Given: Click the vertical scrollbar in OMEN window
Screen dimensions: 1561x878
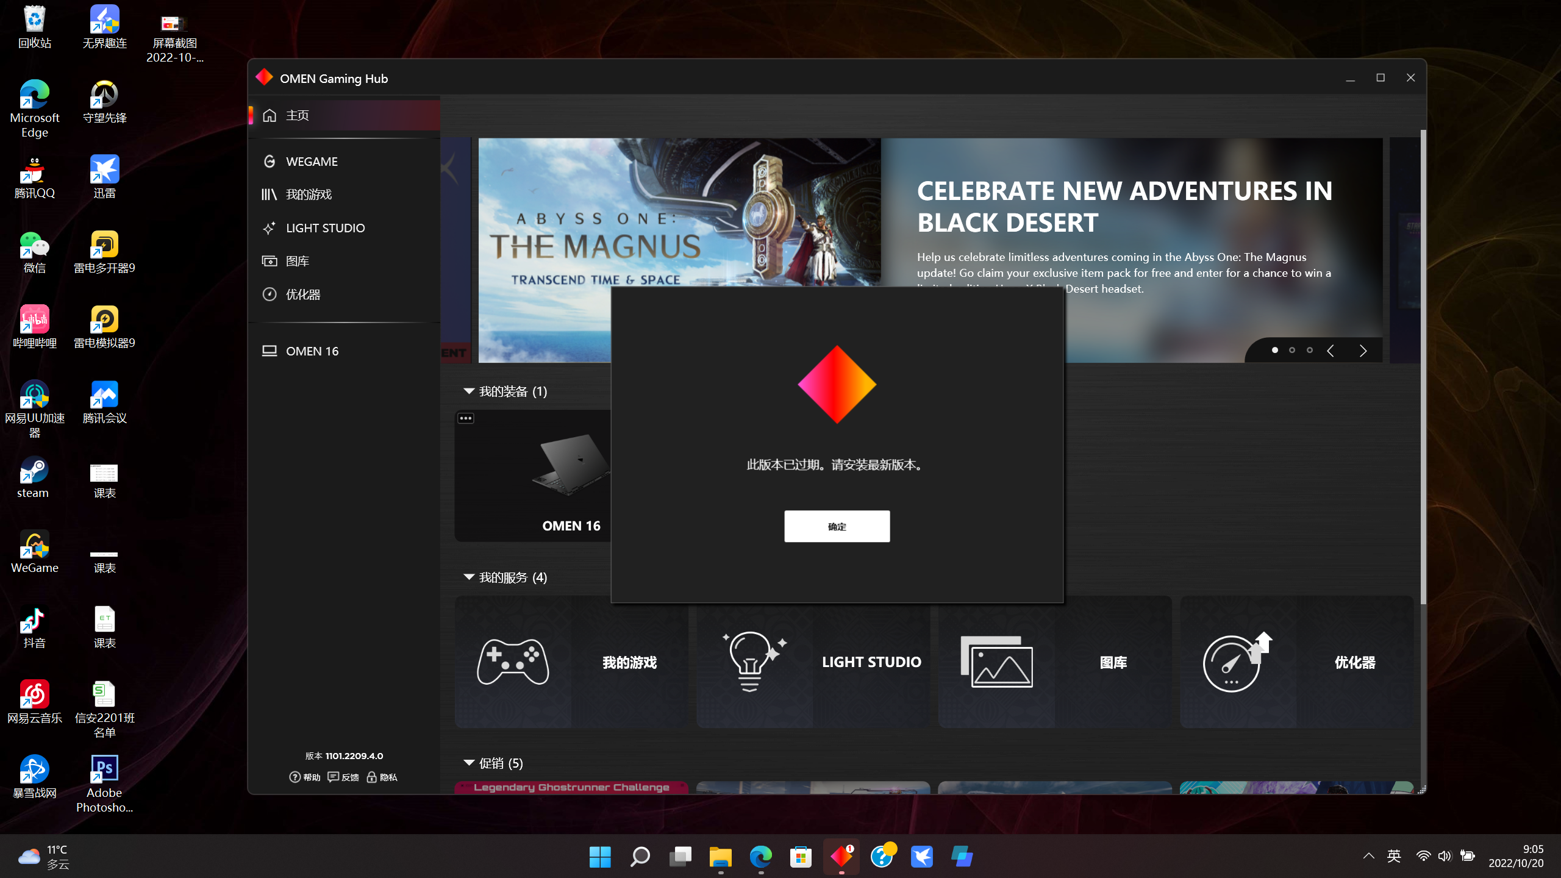Looking at the screenshot, I should 1423,366.
